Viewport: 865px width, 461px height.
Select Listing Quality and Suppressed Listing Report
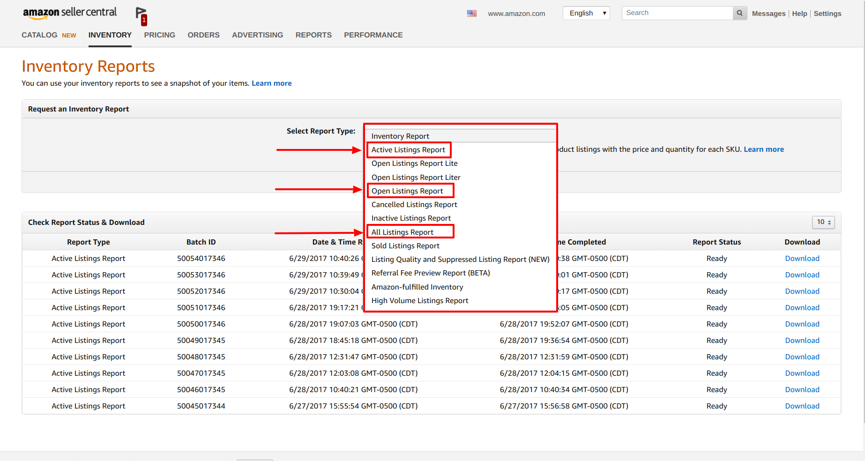point(460,260)
